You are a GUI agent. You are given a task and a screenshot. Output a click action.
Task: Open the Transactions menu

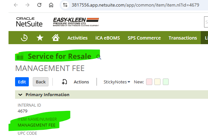point(183,38)
